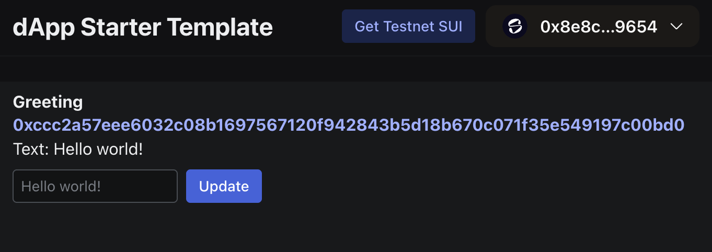This screenshot has width=712, height=252.
Task: Click the Sui wallet logo icon
Action: pyautogui.click(x=515, y=27)
